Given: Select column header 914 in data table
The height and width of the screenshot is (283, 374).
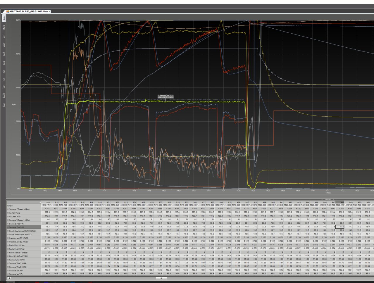Looking at the screenshot, I should pos(46,202).
